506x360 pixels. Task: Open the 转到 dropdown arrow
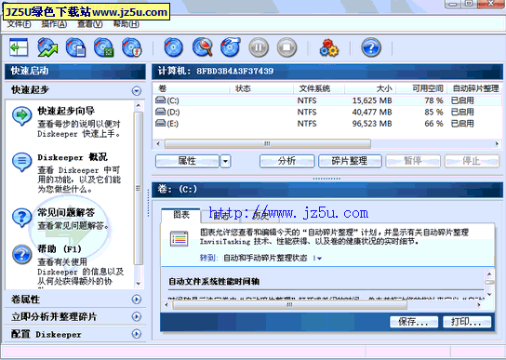tap(318, 259)
